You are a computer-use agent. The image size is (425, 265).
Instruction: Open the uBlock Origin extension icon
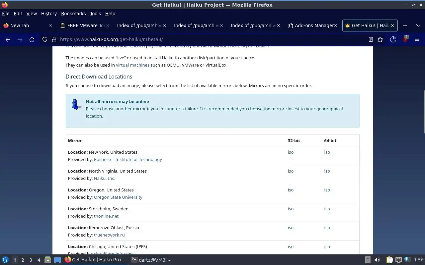pos(405,39)
